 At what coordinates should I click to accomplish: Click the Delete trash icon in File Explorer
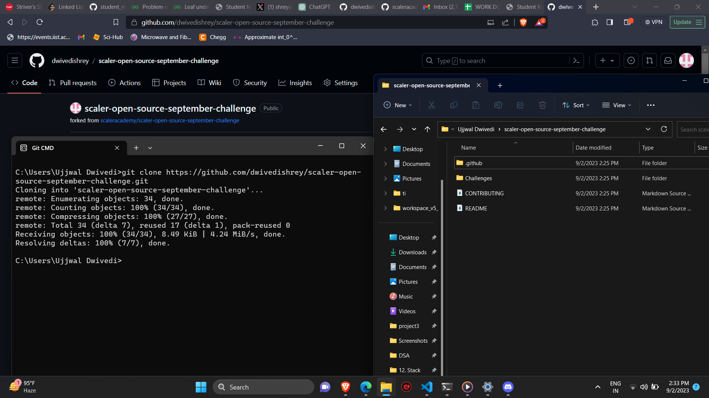click(542, 105)
